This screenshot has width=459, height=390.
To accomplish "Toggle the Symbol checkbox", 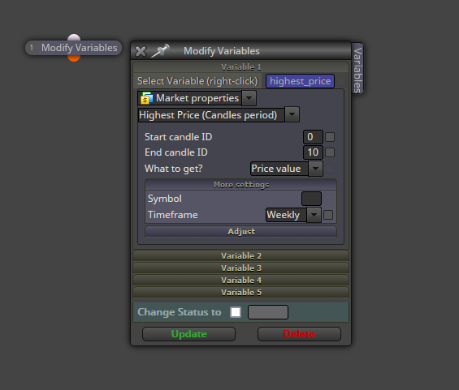I will [x=328, y=199].
